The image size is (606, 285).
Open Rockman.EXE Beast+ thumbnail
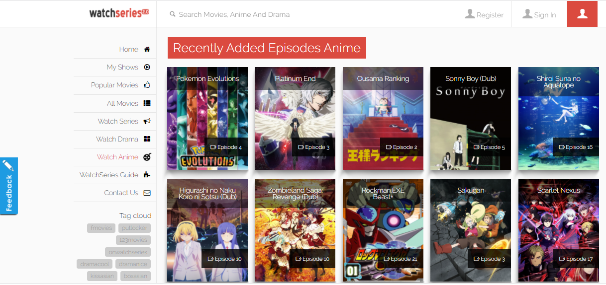[383, 230]
